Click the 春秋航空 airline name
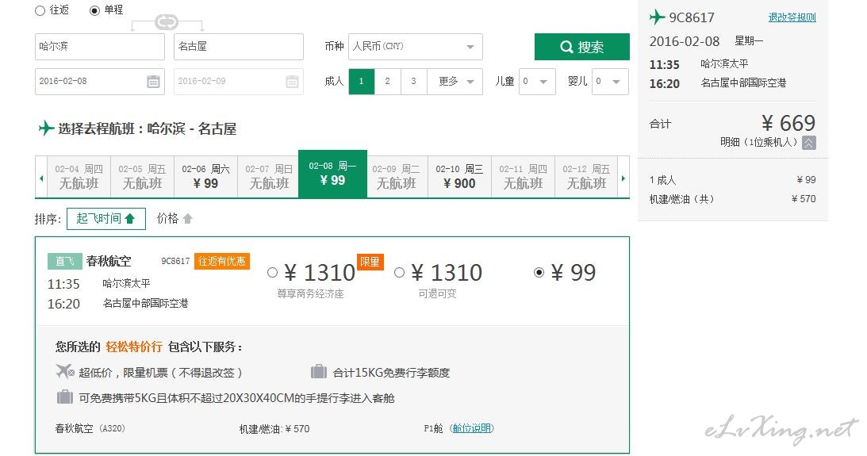 pyautogui.click(x=109, y=261)
